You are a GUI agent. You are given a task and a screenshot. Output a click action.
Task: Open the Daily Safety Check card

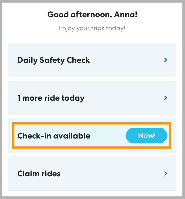(92, 60)
